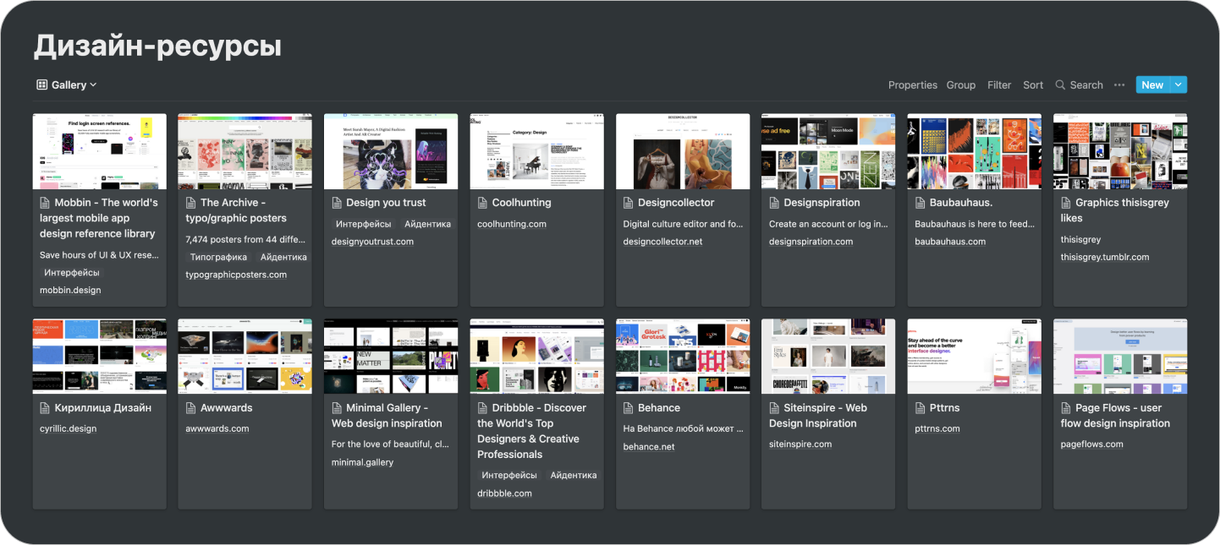Image resolution: width=1220 pixels, height=545 pixels.
Task: Click the Кириллица Дизайн page icon
Action: coord(45,408)
